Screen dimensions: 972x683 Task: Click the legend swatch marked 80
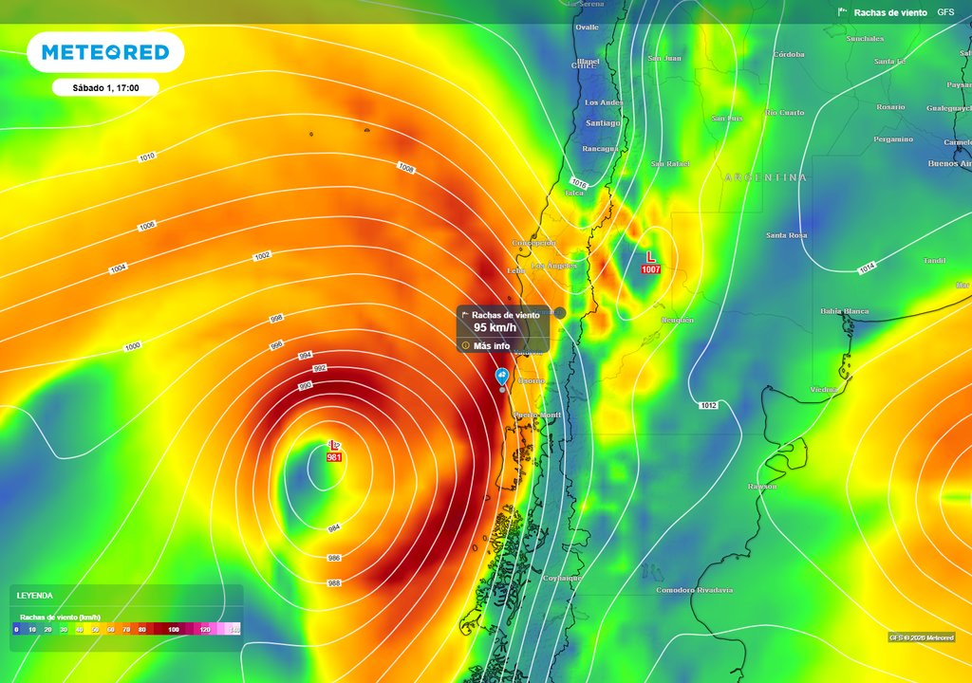[142, 630]
